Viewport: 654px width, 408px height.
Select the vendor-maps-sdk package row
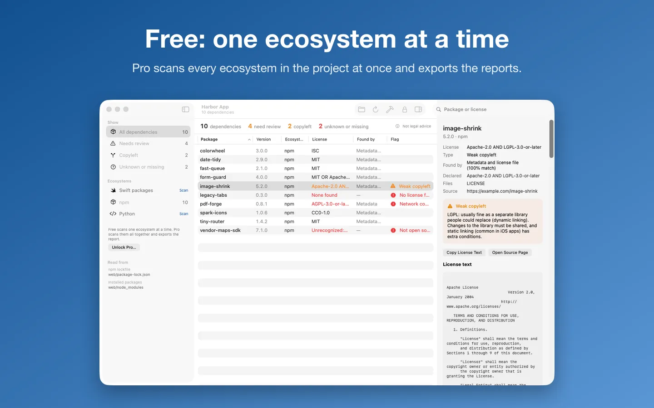(x=316, y=230)
